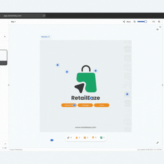
Task: React with the astonished face emoji
Action: click(x=85, y=137)
